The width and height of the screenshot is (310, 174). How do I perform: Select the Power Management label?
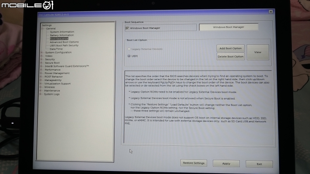tap(57, 73)
